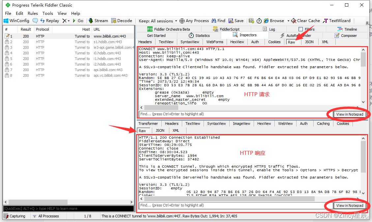Viewport: 372px width, 222px height.
Task: Open the View menu
Action: (62, 13)
